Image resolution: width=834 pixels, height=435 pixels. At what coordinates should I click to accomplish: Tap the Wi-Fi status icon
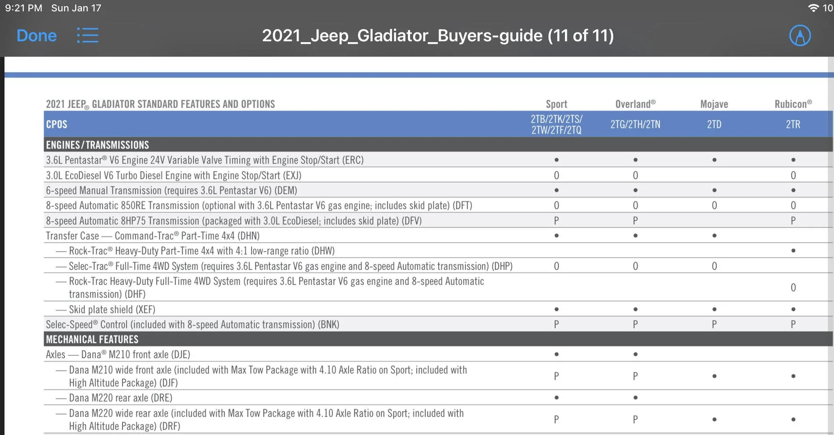(x=813, y=8)
